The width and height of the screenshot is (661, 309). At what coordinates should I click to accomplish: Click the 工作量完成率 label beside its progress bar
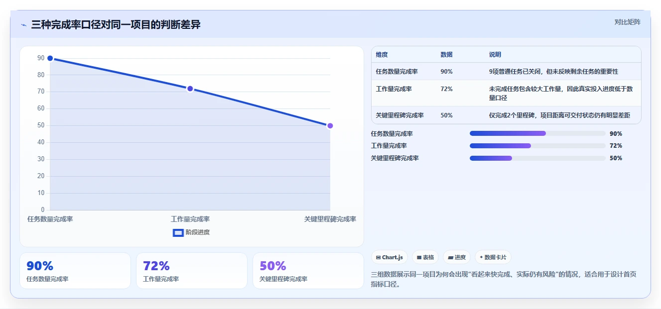(389, 146)
